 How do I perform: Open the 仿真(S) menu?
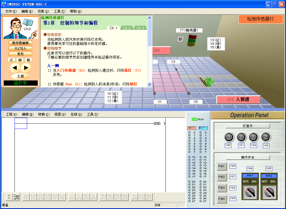43,11
